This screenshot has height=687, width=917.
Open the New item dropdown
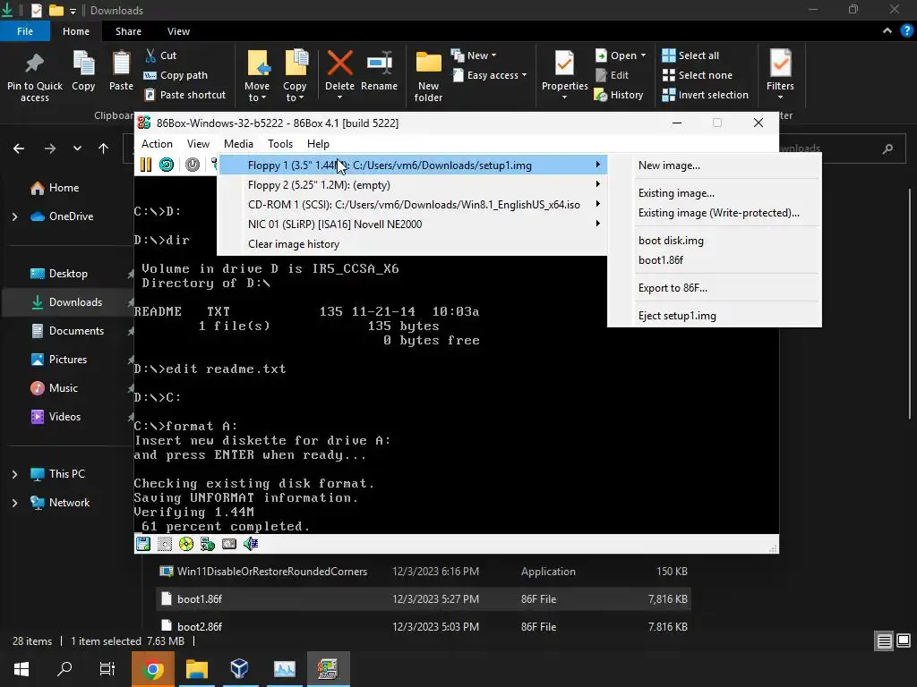474,55
